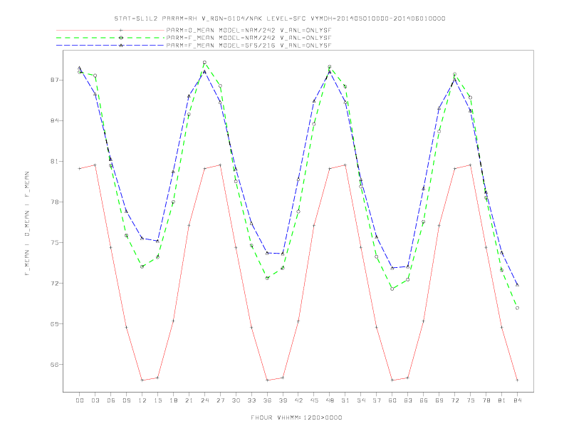This screenshot has height=436, width=564.
Task: Click x-axis forecast hour label 54
Action: (361, 400)
